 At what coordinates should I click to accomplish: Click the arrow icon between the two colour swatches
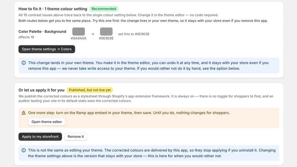[92, 34]
